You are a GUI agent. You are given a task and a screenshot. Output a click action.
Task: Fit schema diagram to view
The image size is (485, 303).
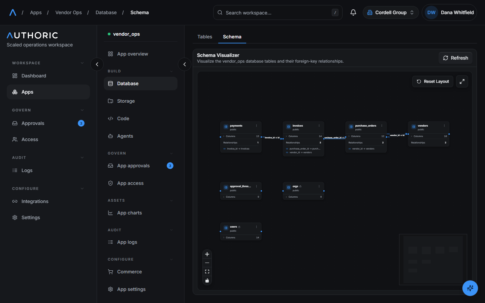207,272
